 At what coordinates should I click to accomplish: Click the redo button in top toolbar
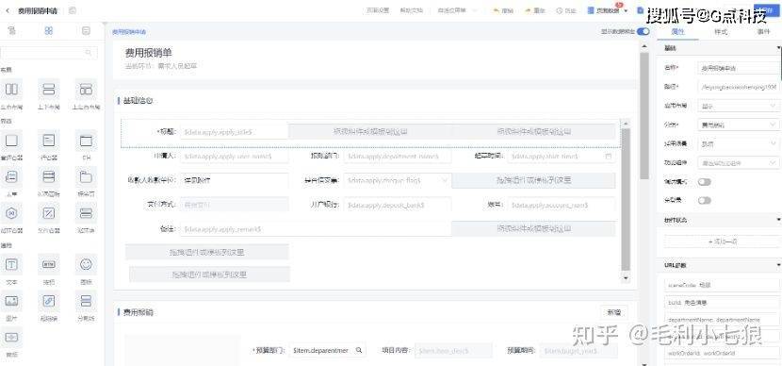[x=535, y=10]
